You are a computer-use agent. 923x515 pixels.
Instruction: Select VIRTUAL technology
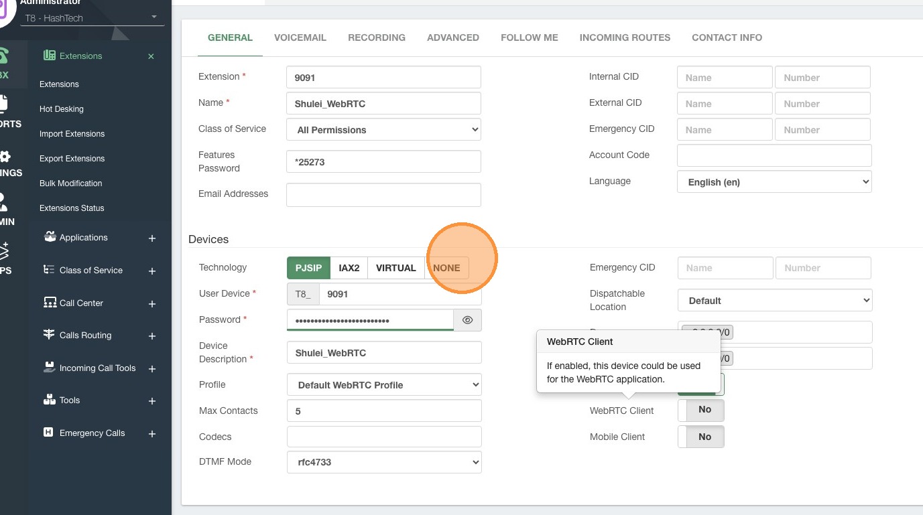395,268
